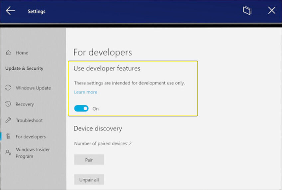This screenshot has width=282, height=190.
Task: Click the Unpair all button
Action: (89, 180)
